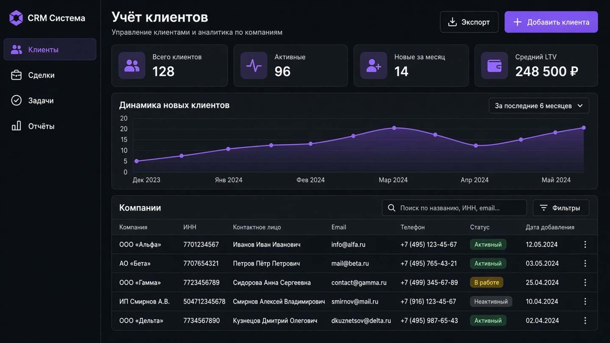Select company name ООО «Гамма»
This screenshot has height=343, width=610.
click(140, 282)
